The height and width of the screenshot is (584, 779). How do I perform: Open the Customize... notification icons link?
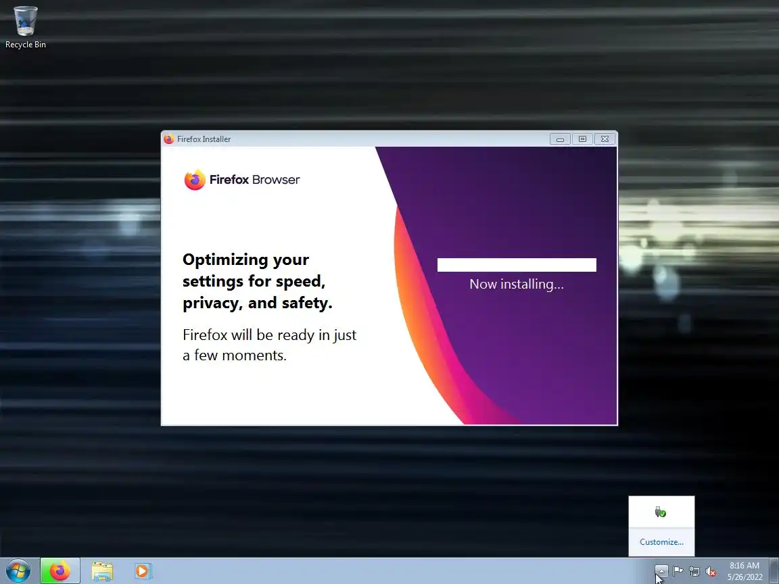(x=661, y=542)
